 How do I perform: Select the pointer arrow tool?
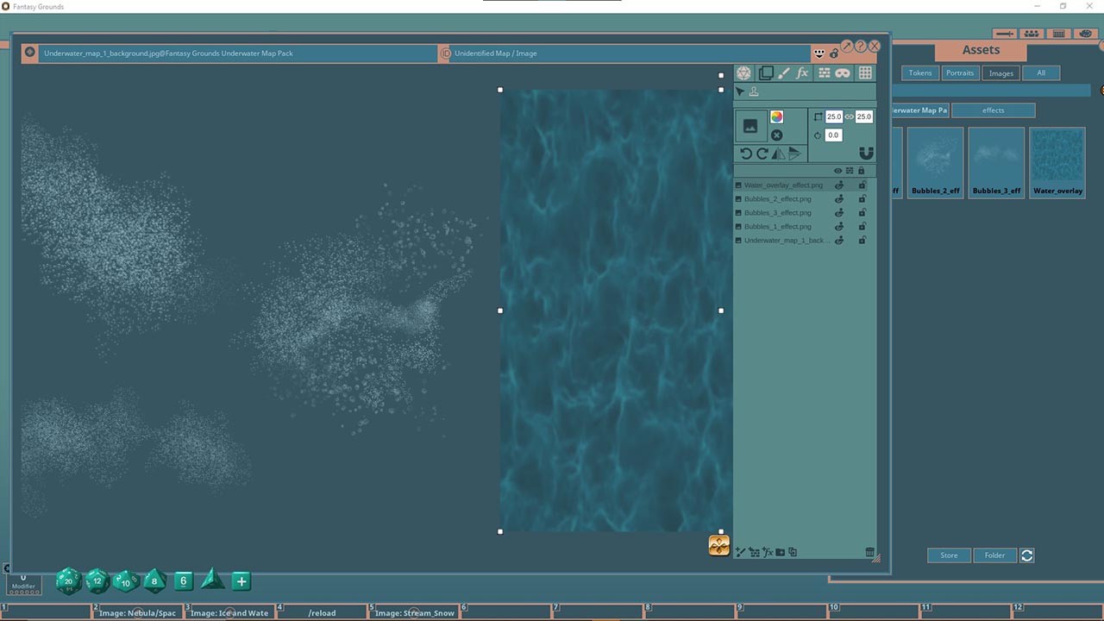740,91
